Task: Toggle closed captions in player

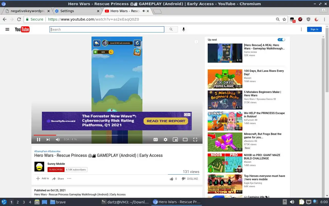Action: pos(156,140)
